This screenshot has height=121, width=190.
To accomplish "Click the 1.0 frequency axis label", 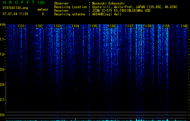I will (3, 54).
